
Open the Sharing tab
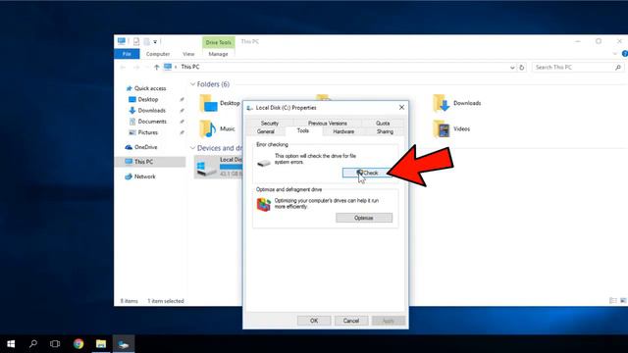(385, 131)
